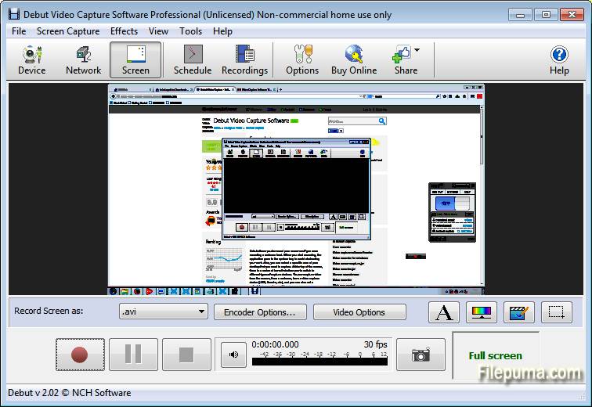Click the screen preview thumbnail
The width and height of the screenshot is (592, 407).
[x=296, y=189]
